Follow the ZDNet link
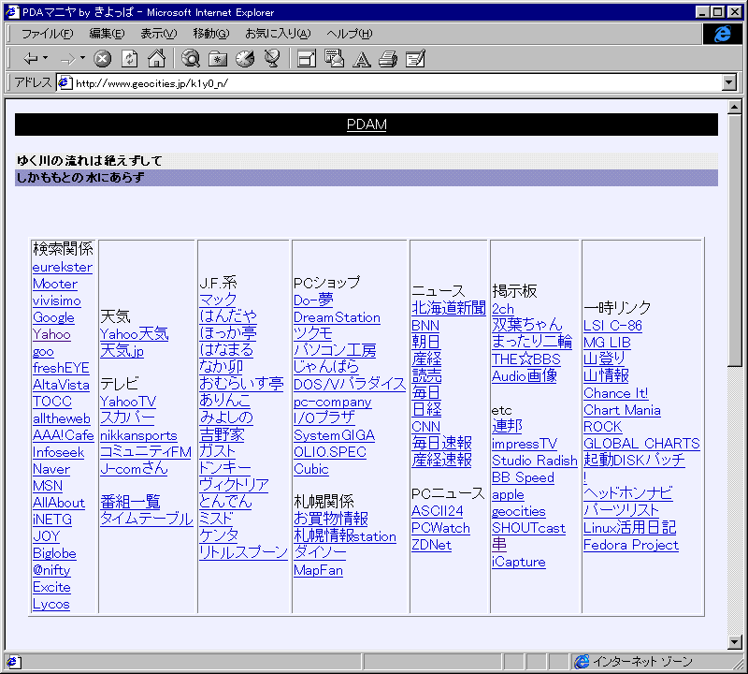The height and width of the screenshot is (674, 748). coord(431,545)
